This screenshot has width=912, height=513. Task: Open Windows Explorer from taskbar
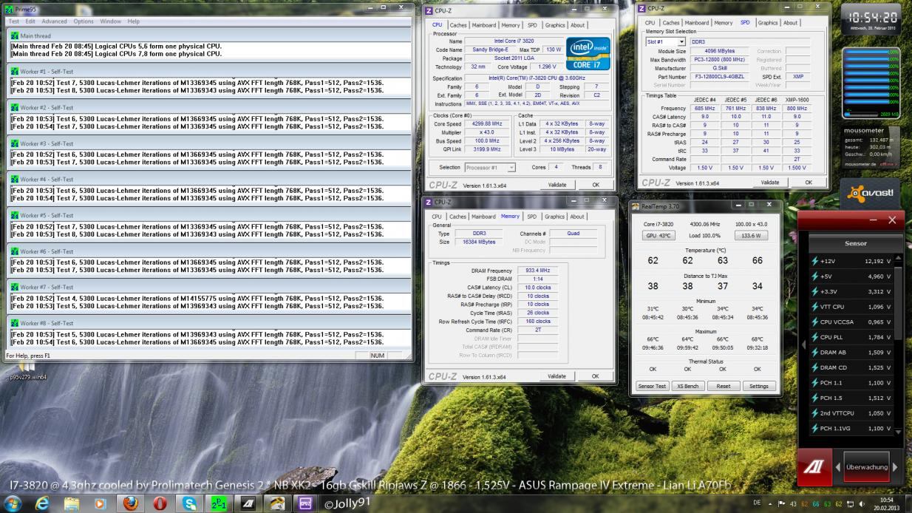[73, 503]
